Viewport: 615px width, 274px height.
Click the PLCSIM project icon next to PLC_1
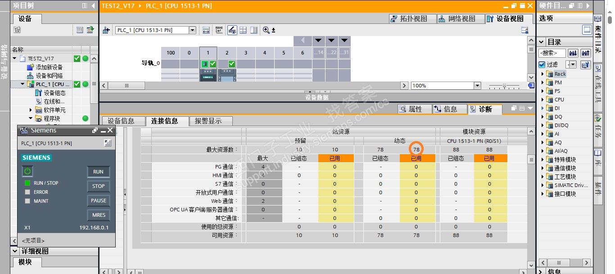(108, 143)
